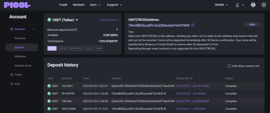This screenshot has width=270, height=113.
Task: Select the BEP20(BSC) network option
Action: [x=76, y=48]
